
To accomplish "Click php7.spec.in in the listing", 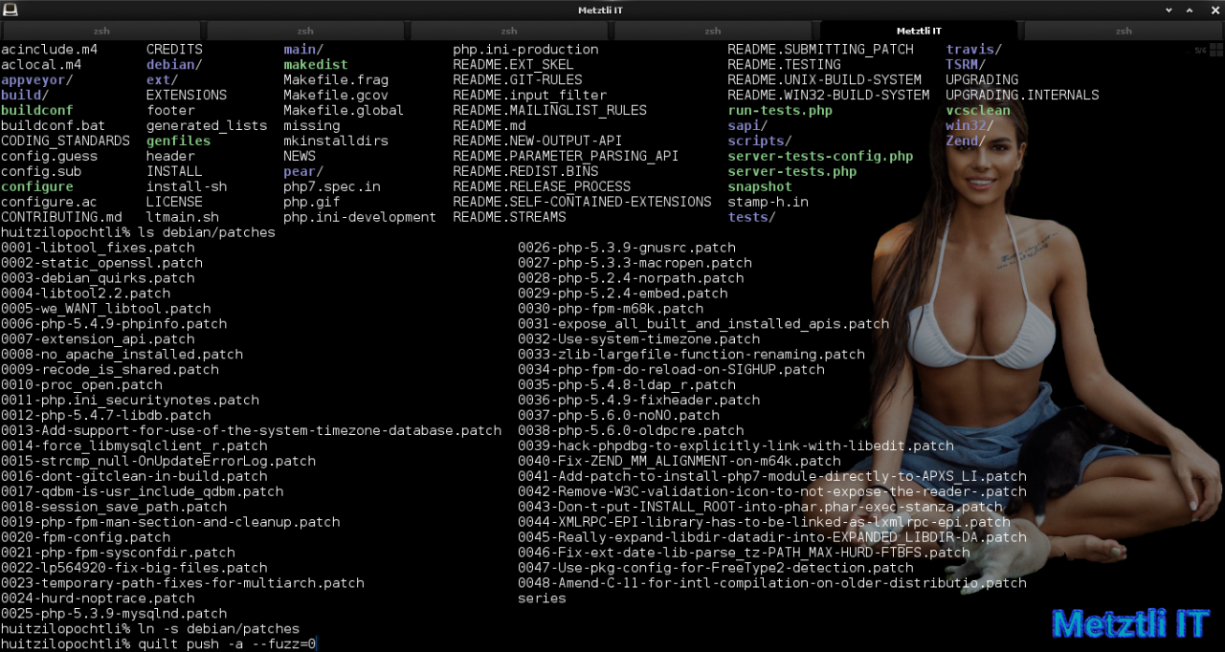I will 331,186.
